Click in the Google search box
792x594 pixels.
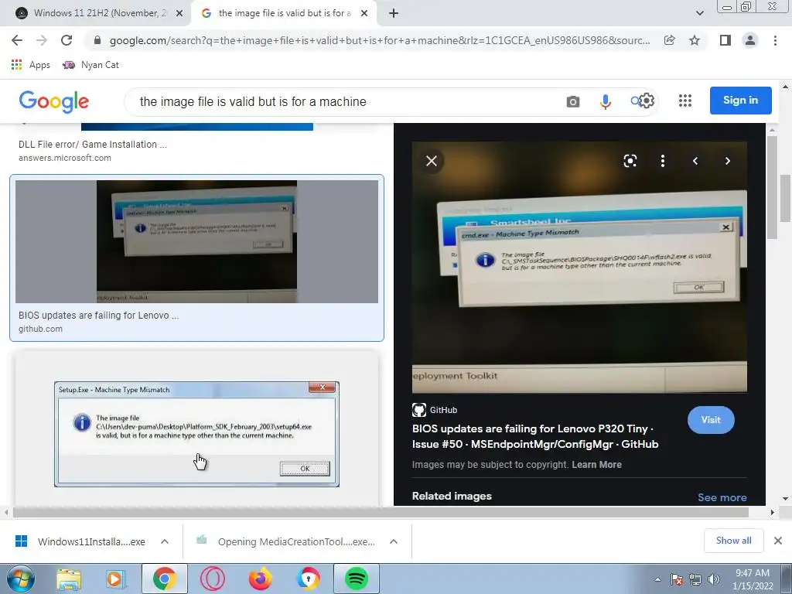coord(349,102)
